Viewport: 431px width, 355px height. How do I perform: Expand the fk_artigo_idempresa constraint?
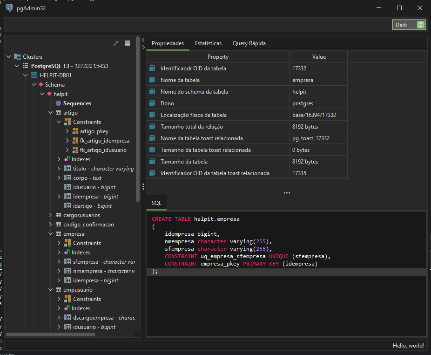[67, 141]
